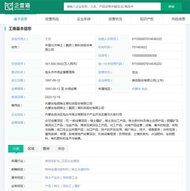Click the 登记机关 label link
Viewport: 190px width, 191px height.
click(x=17, y=72)
